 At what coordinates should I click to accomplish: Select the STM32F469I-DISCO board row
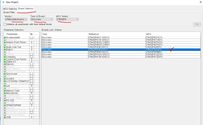point(121,52)
